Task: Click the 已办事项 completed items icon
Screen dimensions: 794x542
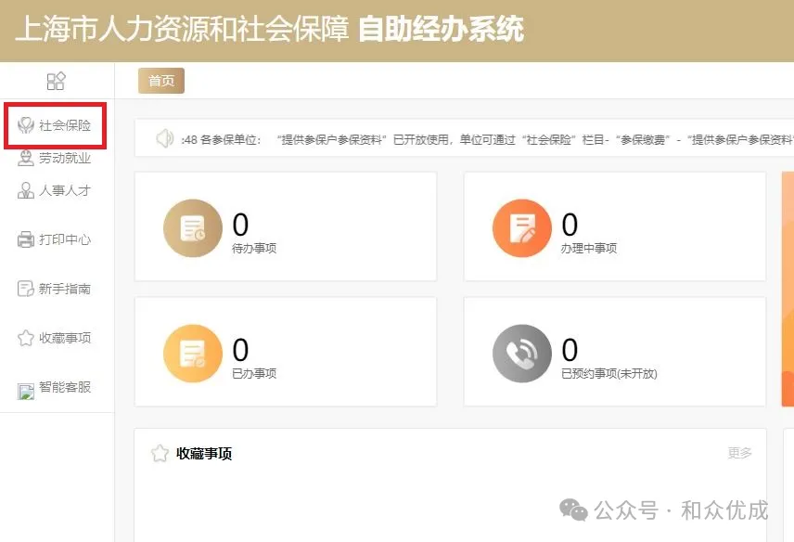Action: [192, 353]
